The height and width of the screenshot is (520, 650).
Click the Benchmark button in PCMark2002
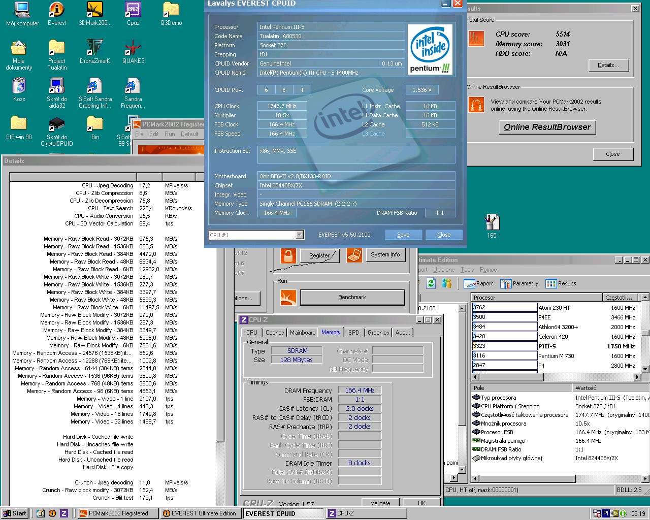pyautogui.click(x=352, y=297)
